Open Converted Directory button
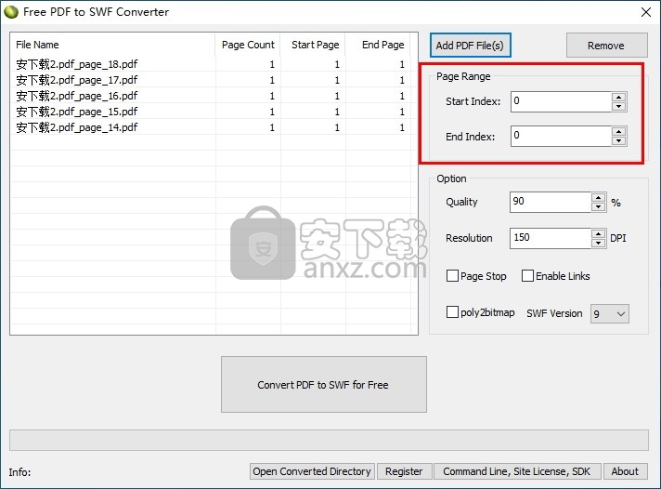Screen dimensions: 661x489 312,471
